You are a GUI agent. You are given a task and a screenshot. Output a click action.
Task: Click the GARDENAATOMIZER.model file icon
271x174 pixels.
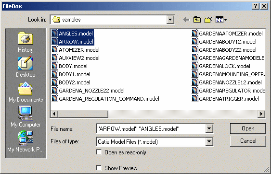(195, 33)
